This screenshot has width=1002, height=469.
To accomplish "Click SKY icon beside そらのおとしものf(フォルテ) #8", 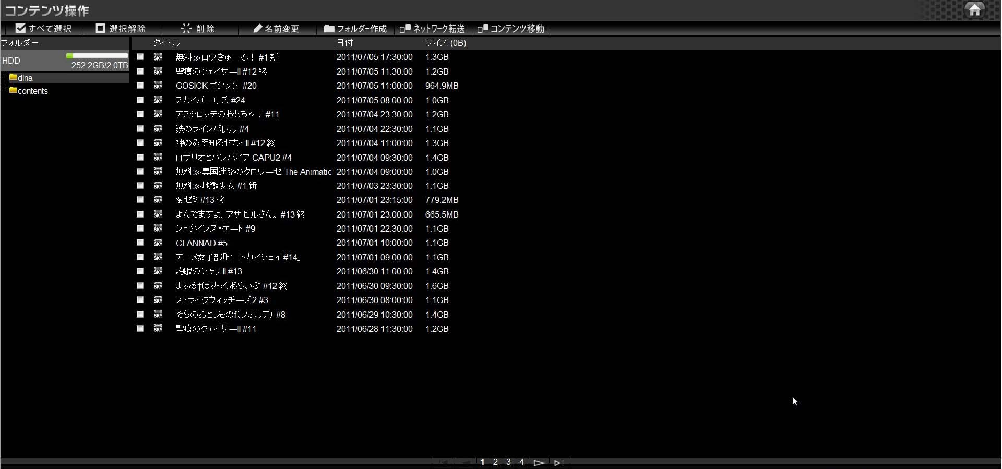I will (x=158, y=314).
